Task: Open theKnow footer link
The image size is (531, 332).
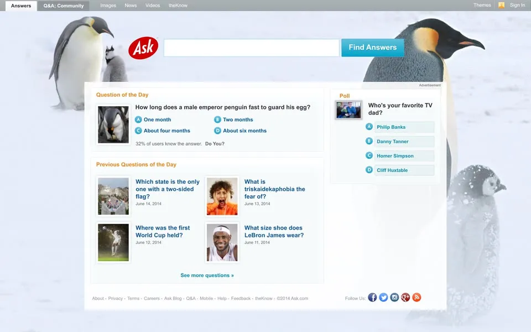Action: point(263,298)
